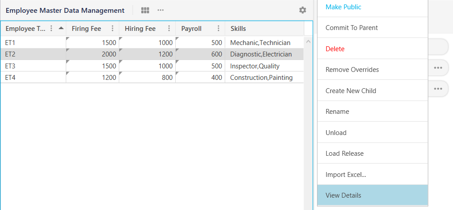Open the grid view icon in header
Image resolution: width=453 pixels, height=210 pixels.
pyautogui.click(x=145, y=11)
